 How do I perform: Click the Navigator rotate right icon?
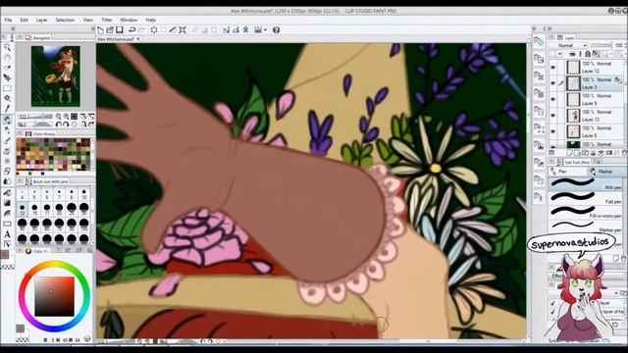coord(66,125)
